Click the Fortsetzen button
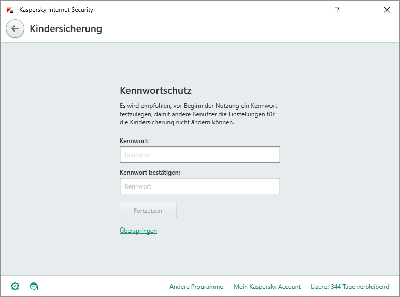Screen dimensions: 400x297 pyautogui.click(x=148, y=210)
